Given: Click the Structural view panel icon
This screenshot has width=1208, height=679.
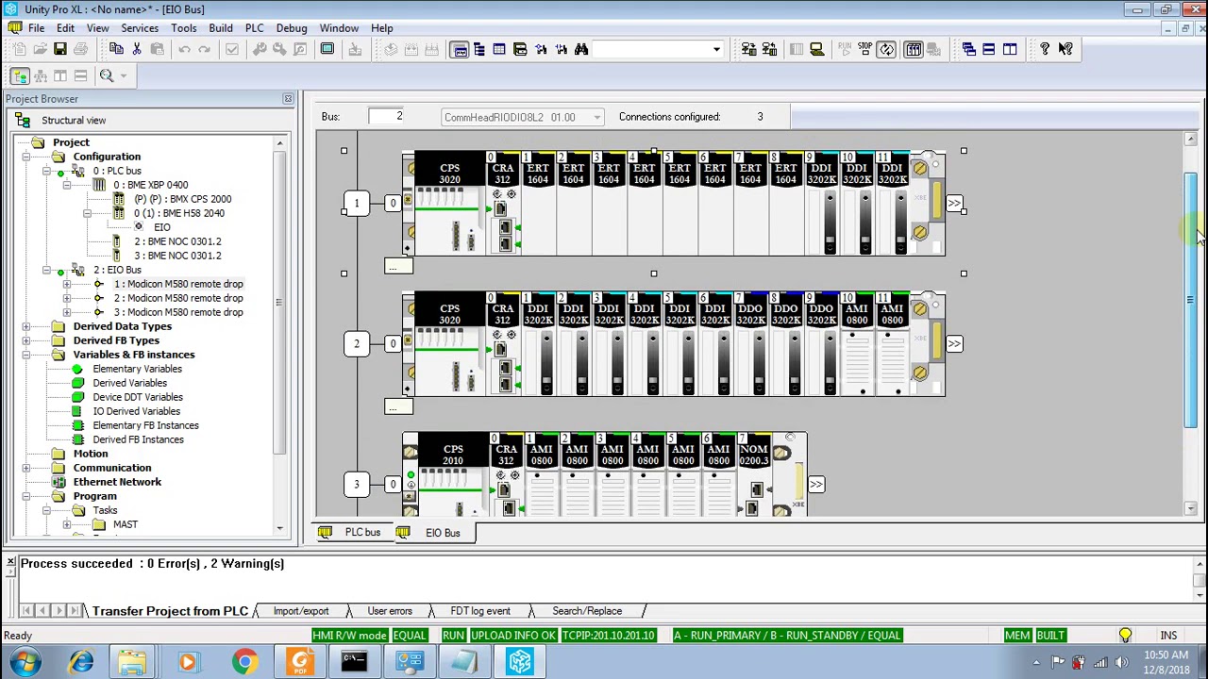Looking at the screenshot, I should click(23, 121).
